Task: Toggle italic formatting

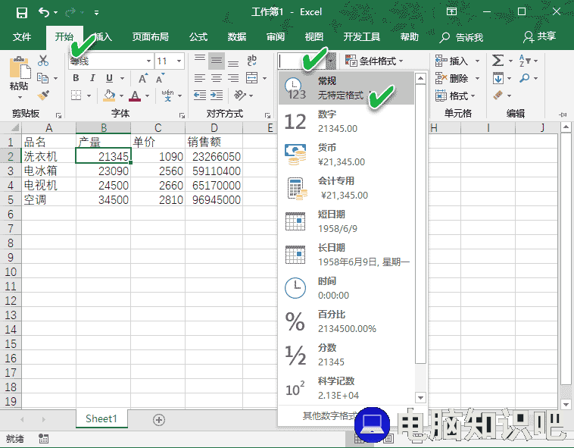Action: pos(92,78)
